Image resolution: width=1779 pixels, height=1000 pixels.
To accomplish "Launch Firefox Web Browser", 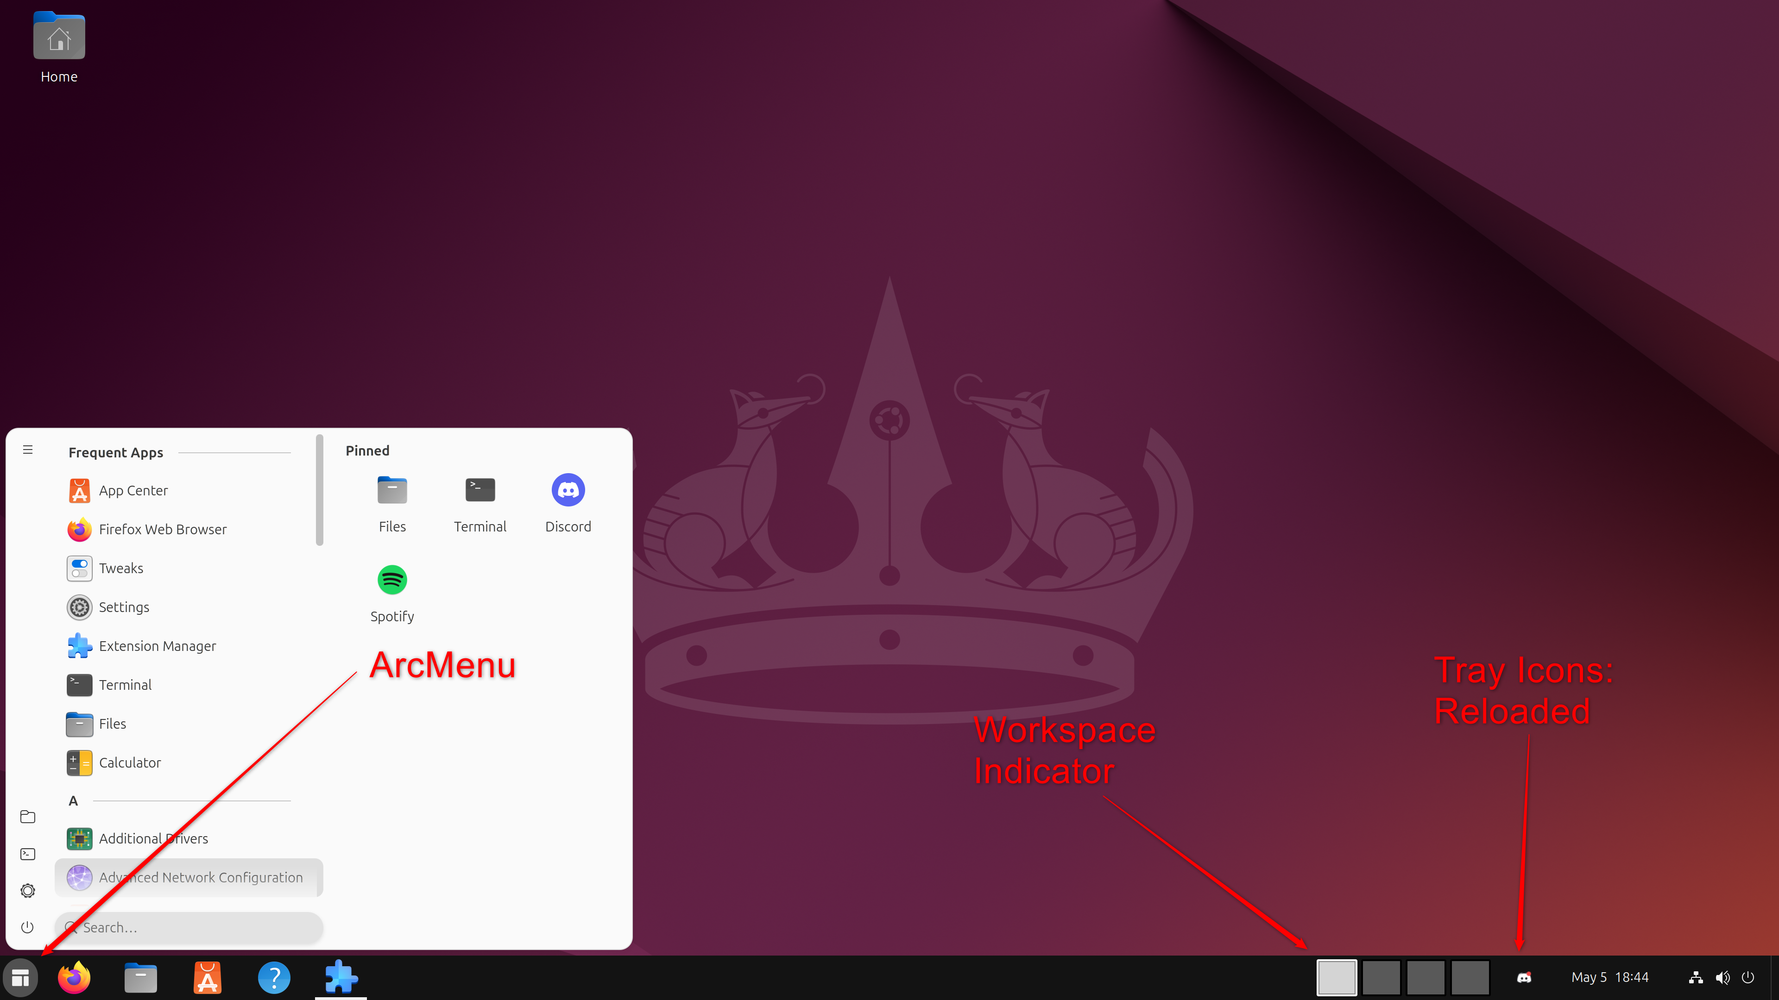I will (x=163, y=529).
